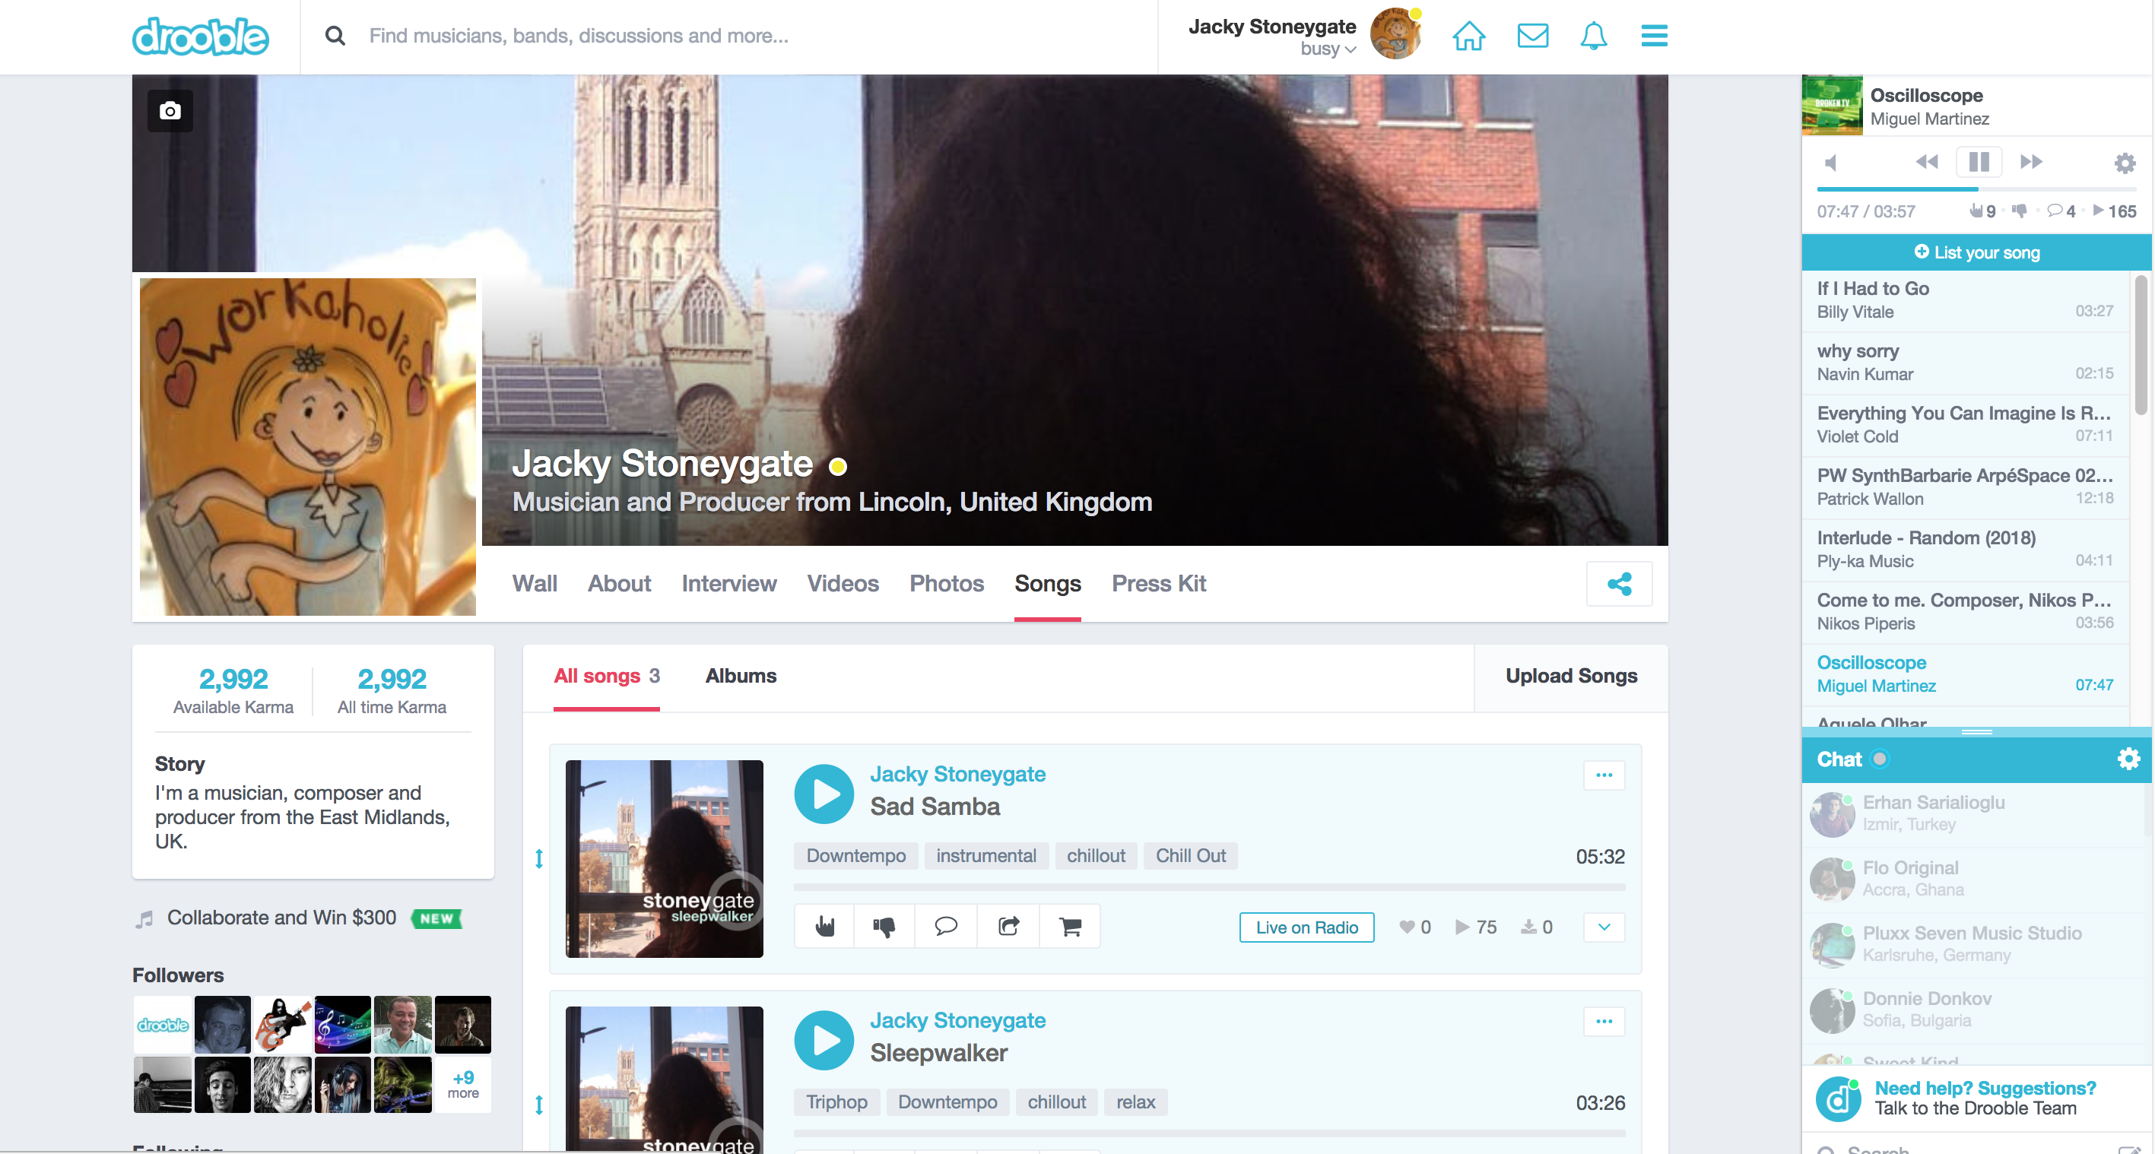Open the more options menu for Sad Samba
The image size is (2155, 1154).
tap(1604, 775)
